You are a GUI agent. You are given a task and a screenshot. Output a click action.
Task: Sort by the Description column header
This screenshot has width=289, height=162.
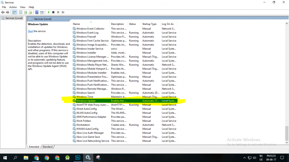[x=118, y=24]
